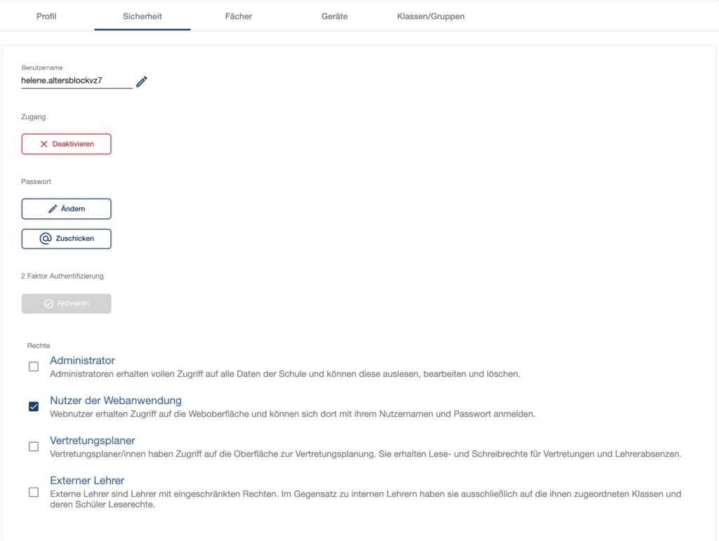Screen dimensions: 719x541
Task: Click Zuschicken password button label
Action: coord(74,239)
